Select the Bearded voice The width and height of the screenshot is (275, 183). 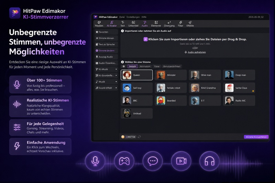point(171,100)
